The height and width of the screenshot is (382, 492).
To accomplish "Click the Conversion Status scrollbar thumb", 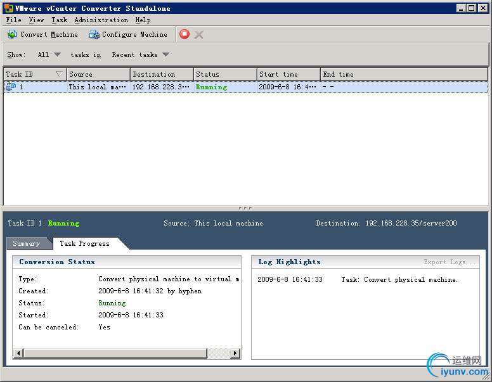I will pos(115,353).
